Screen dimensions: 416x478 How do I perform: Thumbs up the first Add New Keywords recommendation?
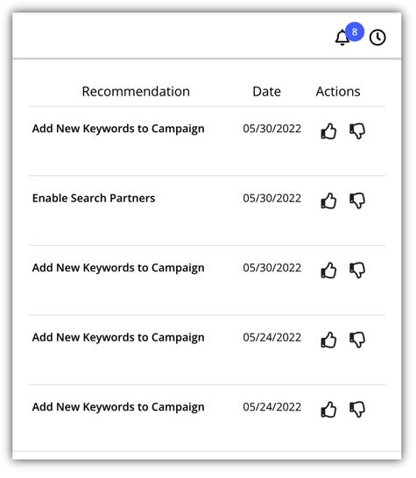(328, 131)
